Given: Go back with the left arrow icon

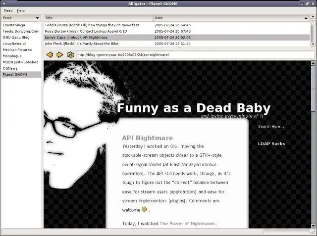Looking at the screenshot, I should [x=50, y=55].
